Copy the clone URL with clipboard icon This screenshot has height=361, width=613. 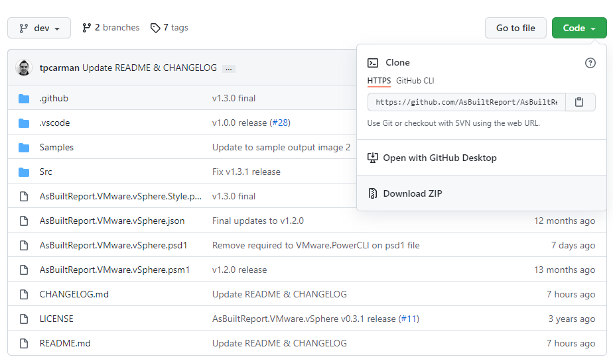coord(579,102)
